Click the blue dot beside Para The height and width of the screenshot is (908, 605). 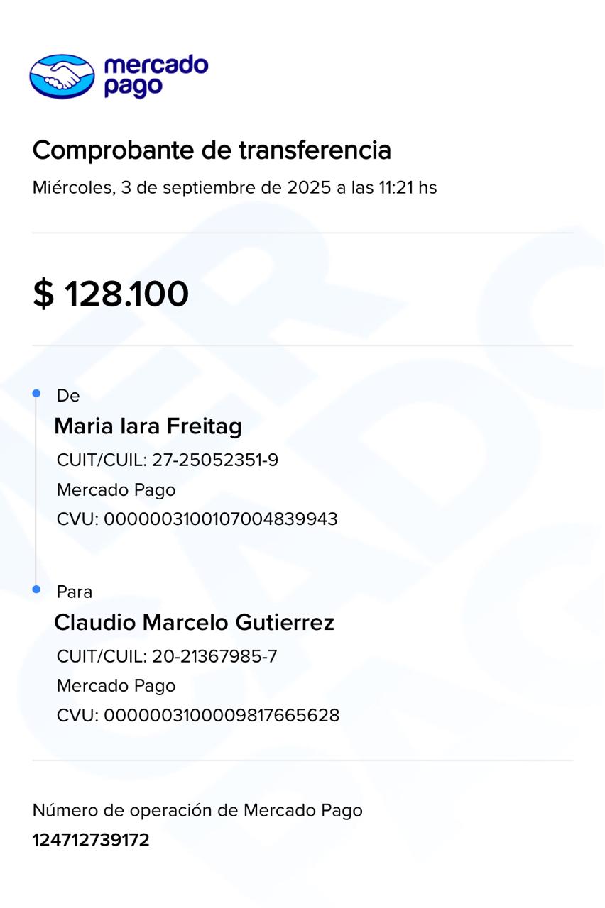tap(36, 589)
